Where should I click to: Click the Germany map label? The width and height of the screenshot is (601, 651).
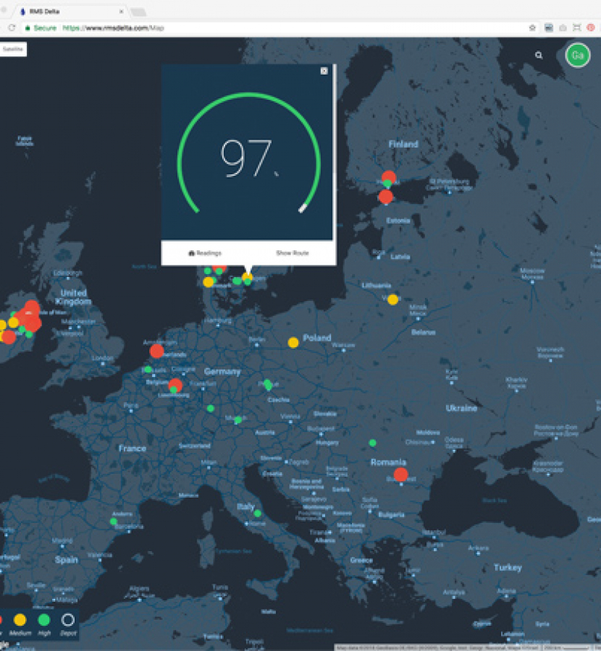point(222,371)
